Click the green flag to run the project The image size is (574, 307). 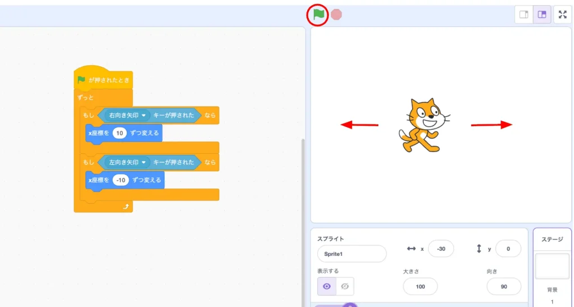[318, 15]
